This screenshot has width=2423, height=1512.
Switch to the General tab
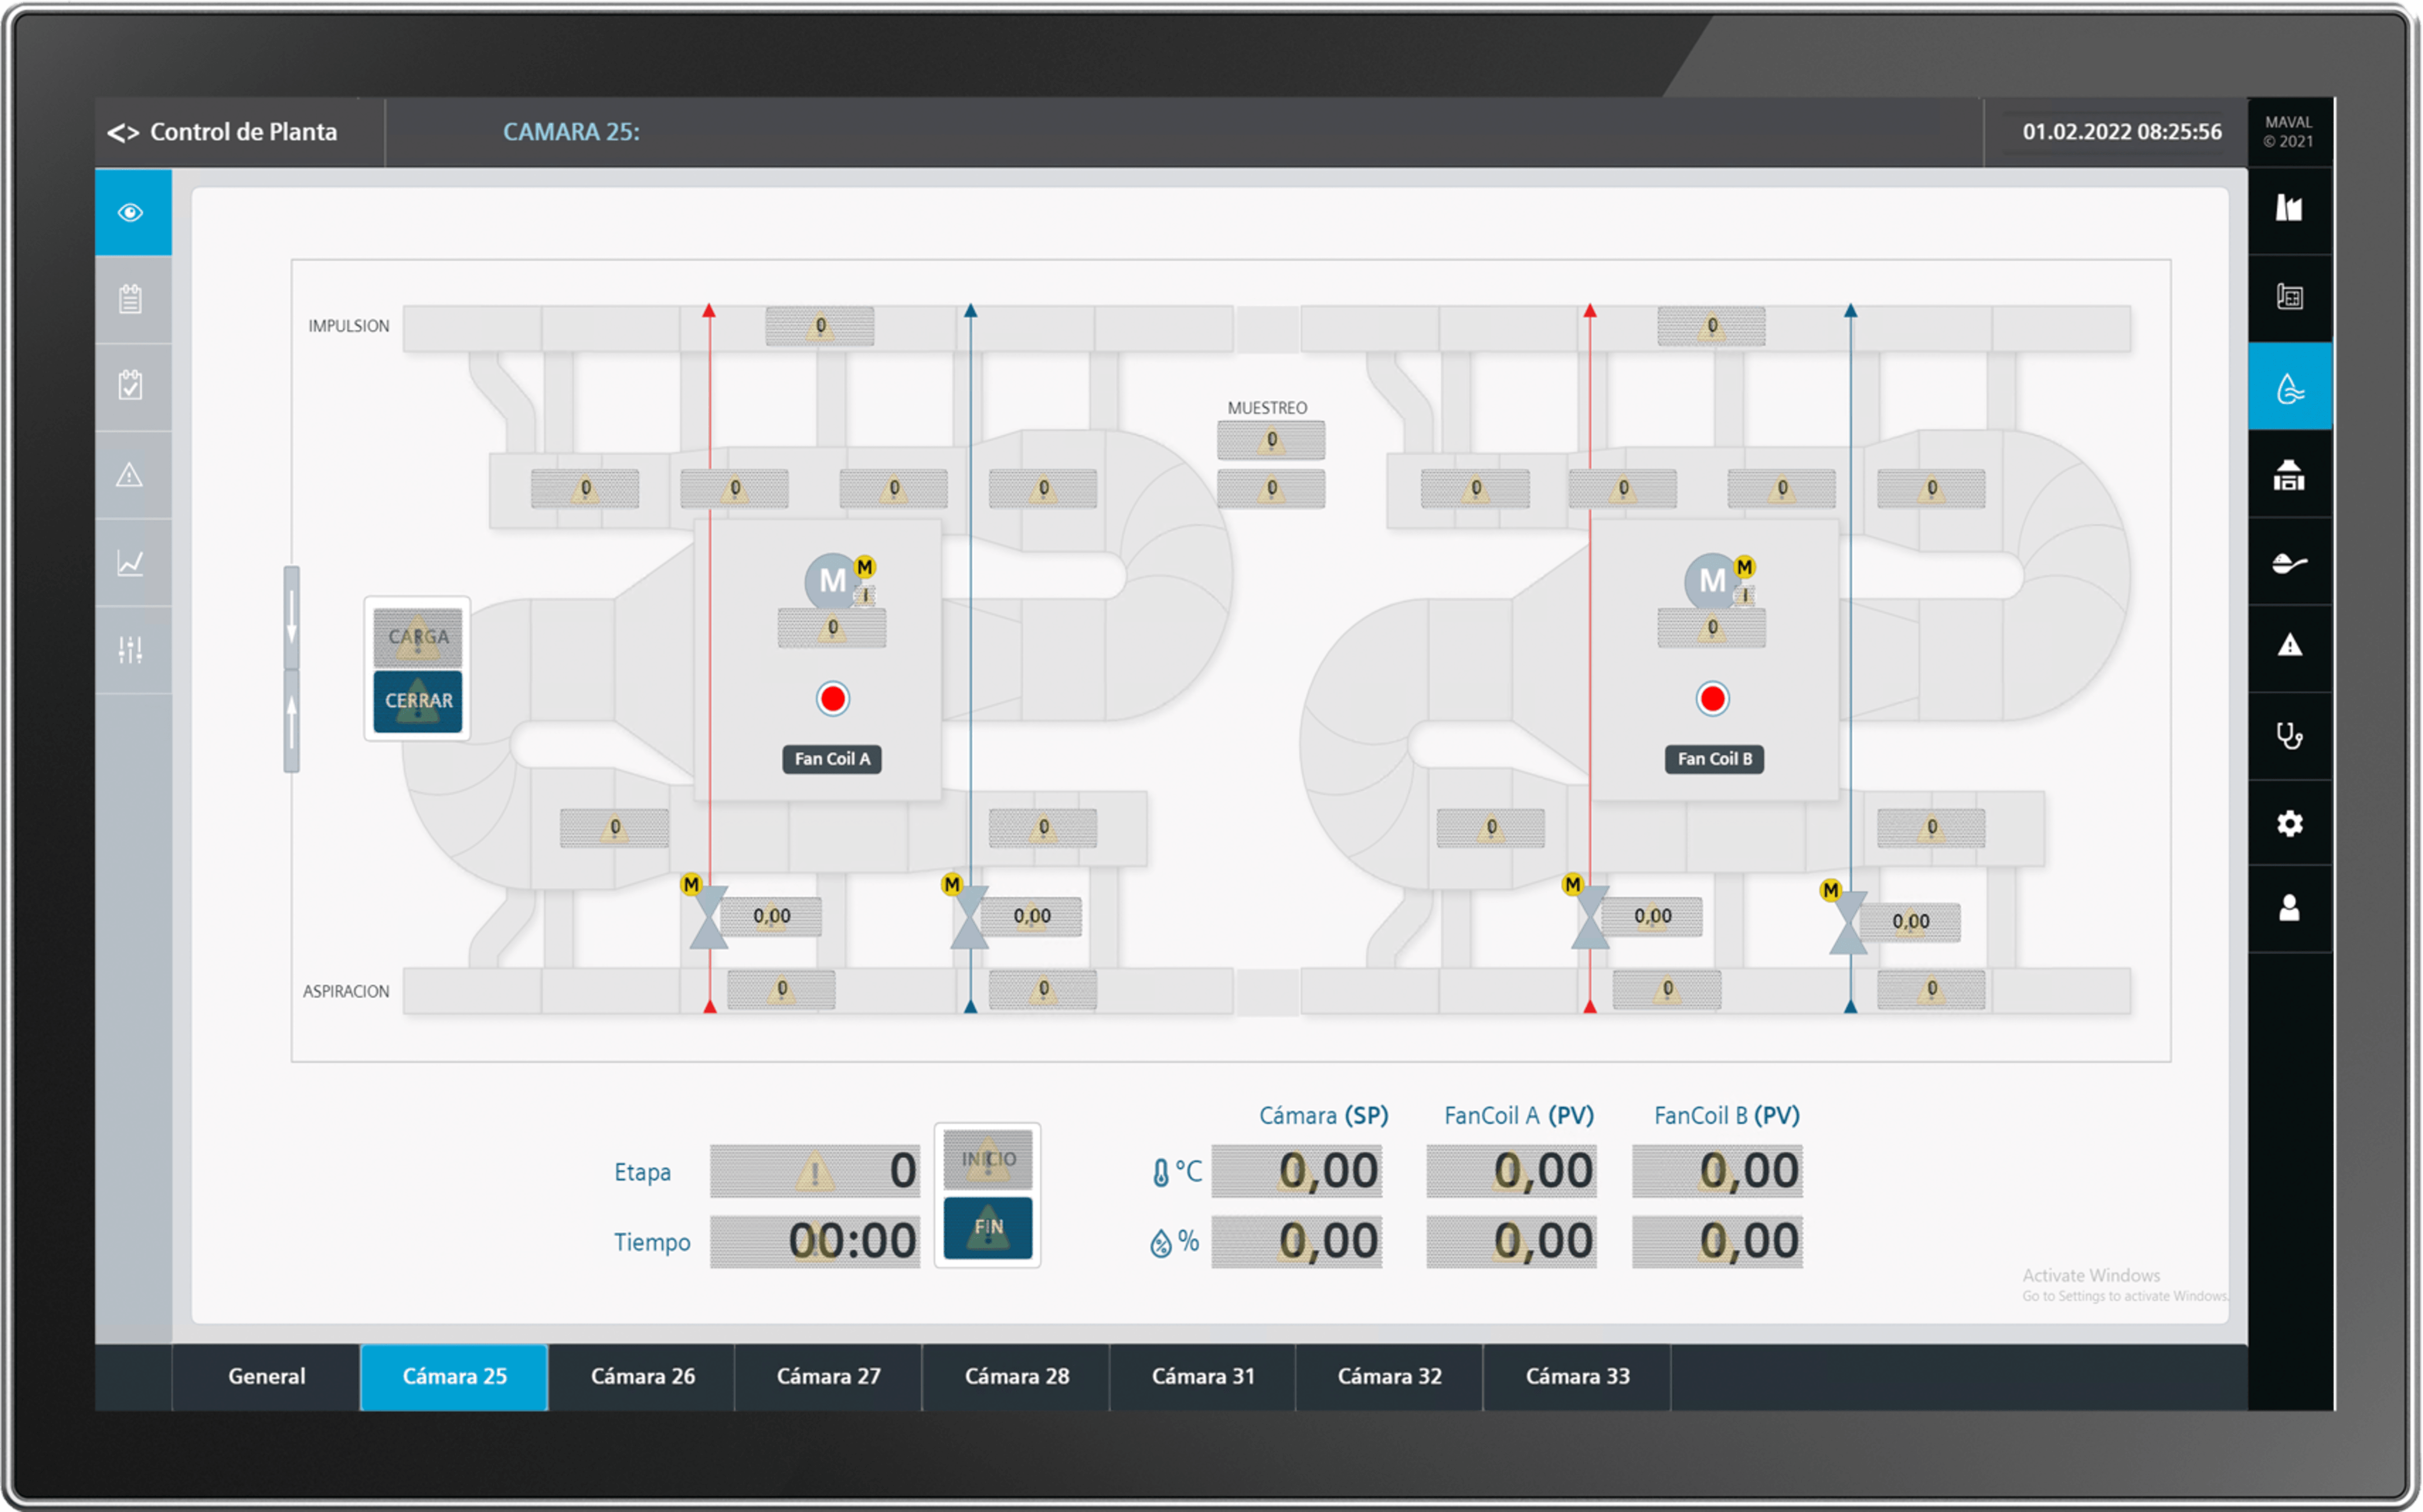click(266, 1376)
